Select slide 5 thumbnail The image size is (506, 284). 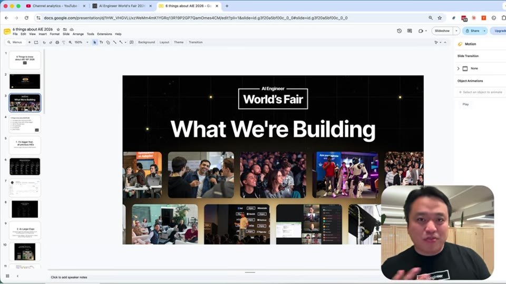(x=25, y=145)
